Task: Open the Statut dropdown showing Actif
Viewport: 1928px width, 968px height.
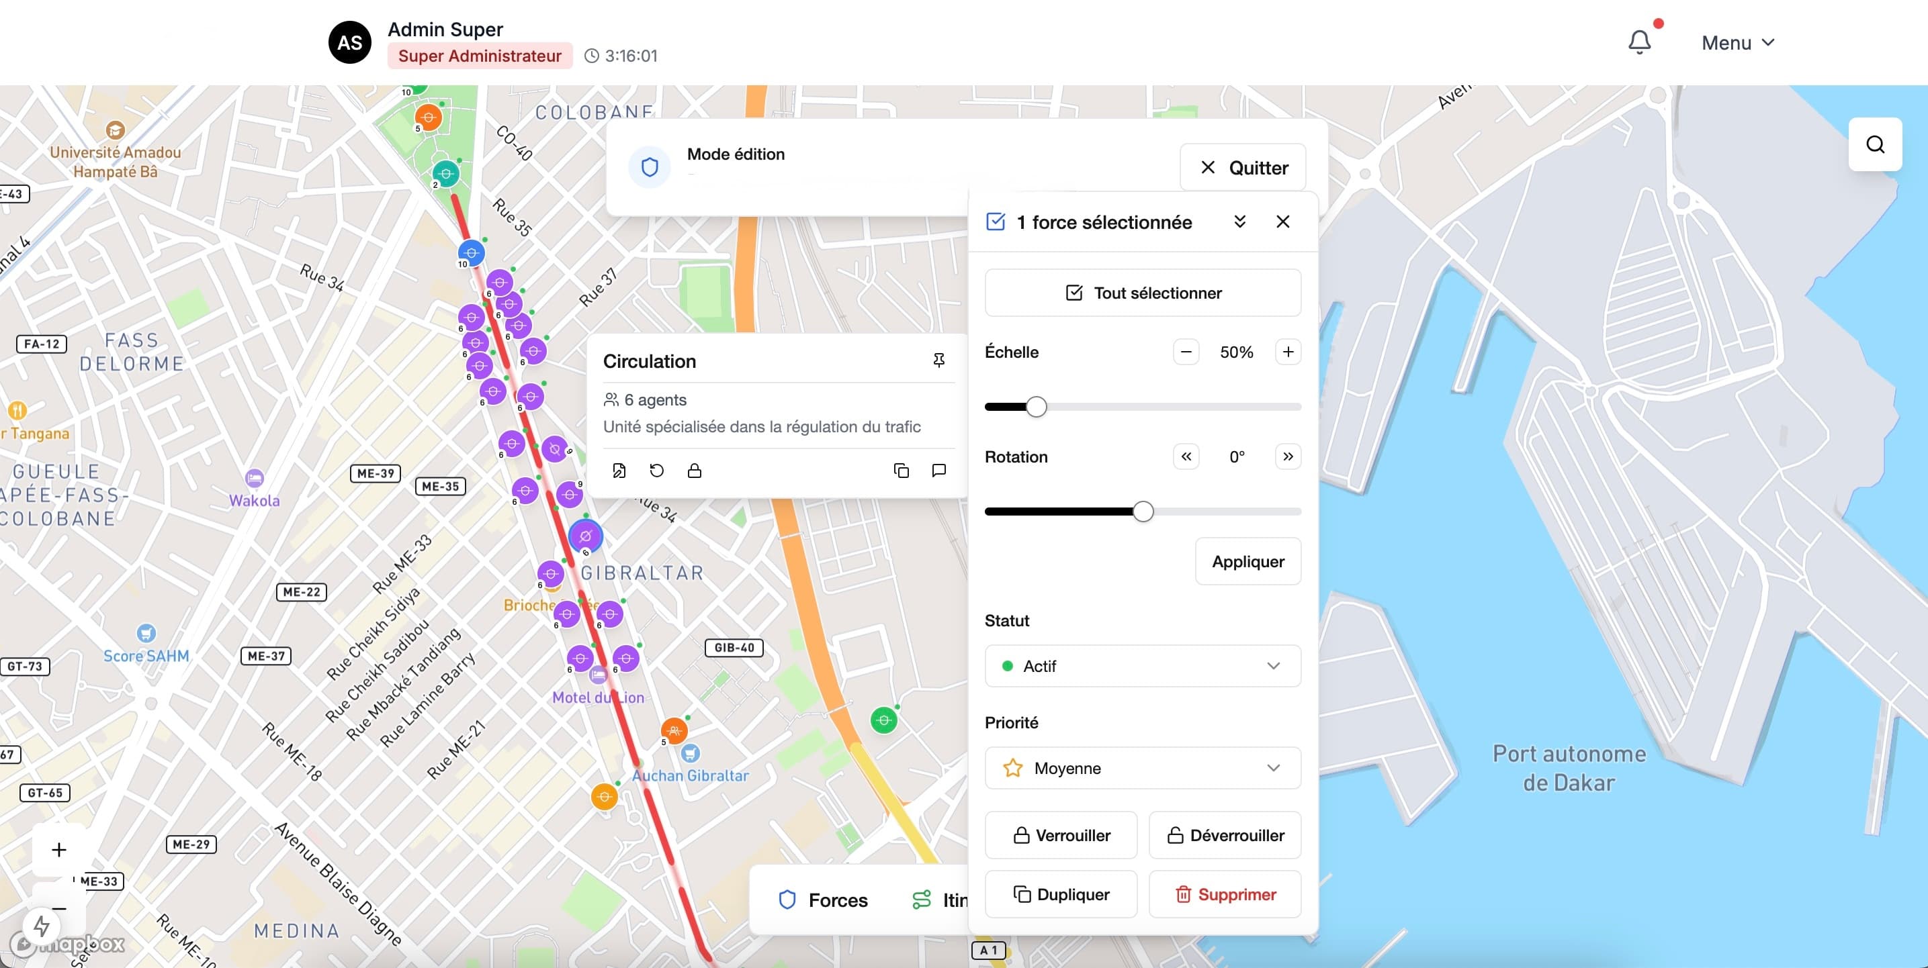Action: click(1143, 666)
